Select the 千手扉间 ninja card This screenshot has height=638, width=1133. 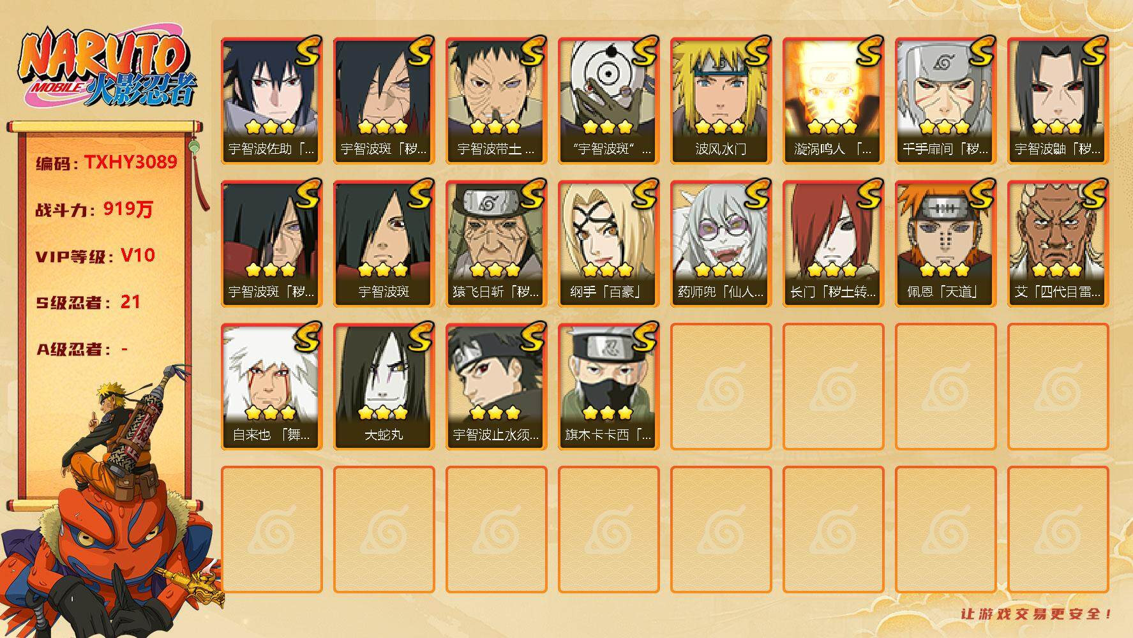(x=945, y=101)
